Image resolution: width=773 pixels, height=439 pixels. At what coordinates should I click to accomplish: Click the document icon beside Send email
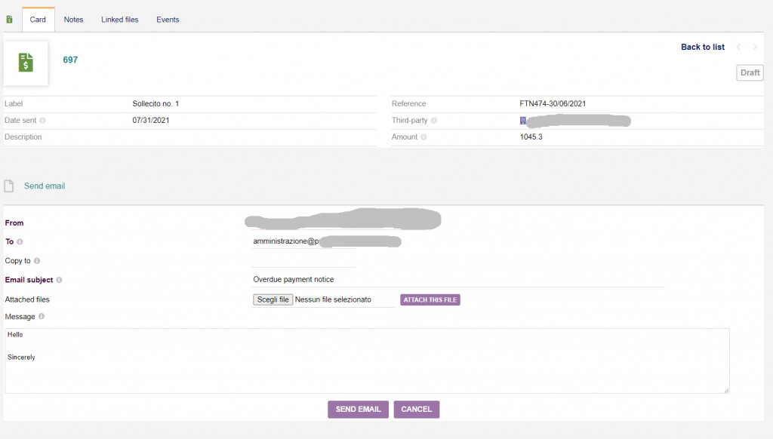[9, 186]
